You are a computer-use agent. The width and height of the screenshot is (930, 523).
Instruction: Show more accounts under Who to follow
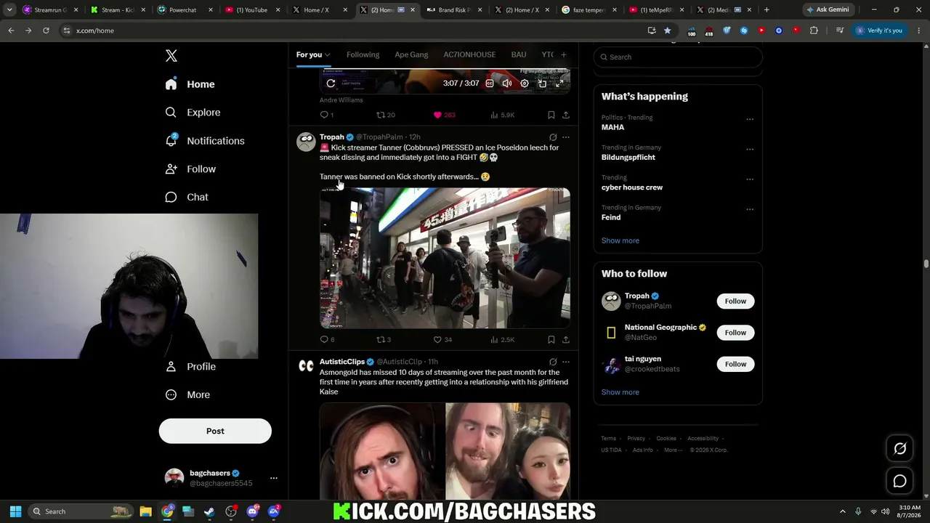point(620,392)
